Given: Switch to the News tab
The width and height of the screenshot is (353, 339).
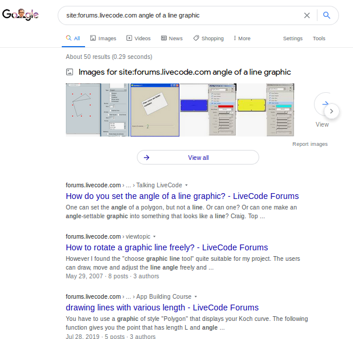Looking at the screenshot, I should pyautogui.click(x=172, y=39).
